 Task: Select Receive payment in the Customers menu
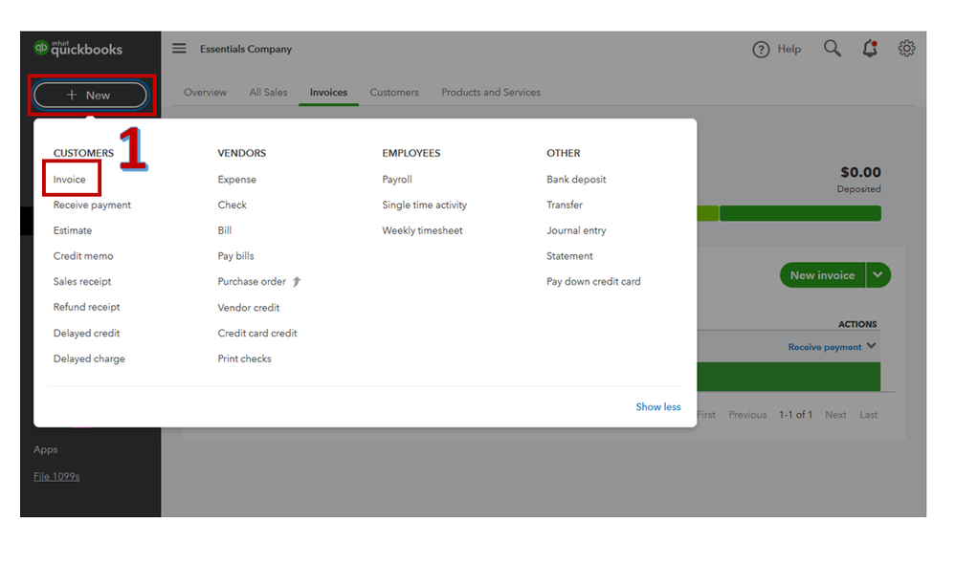click(x=92, y=205)
